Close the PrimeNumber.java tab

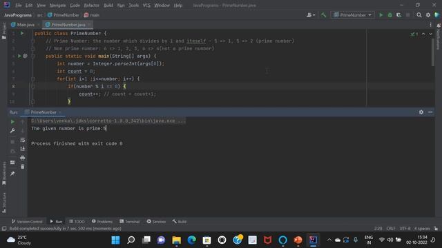point(89,25)
